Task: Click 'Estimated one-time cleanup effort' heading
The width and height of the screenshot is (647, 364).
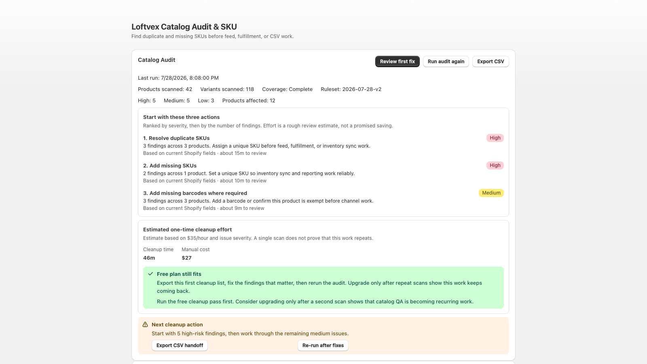Action: point(187,230)
